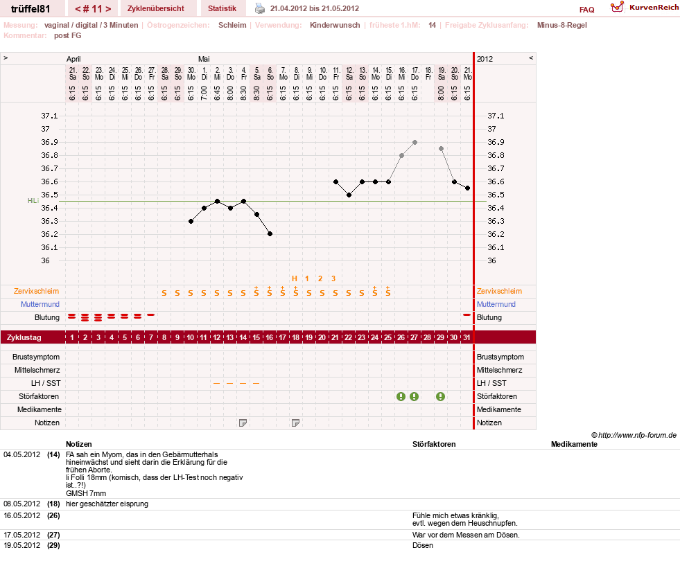Click note text 'hier geschätzter eisprung'
This screenshot has width=680, height=586.
(x=107, y=504)
